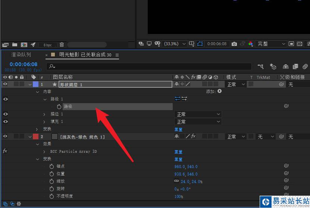Open Interpret Footage icon in project panel
Viewport: 310px width, 208px height.
[x=5, y=45]
